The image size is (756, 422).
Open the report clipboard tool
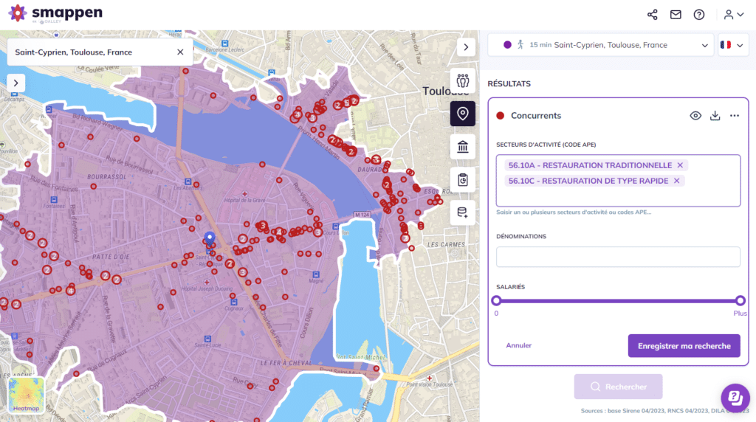(x=463, y=180)
